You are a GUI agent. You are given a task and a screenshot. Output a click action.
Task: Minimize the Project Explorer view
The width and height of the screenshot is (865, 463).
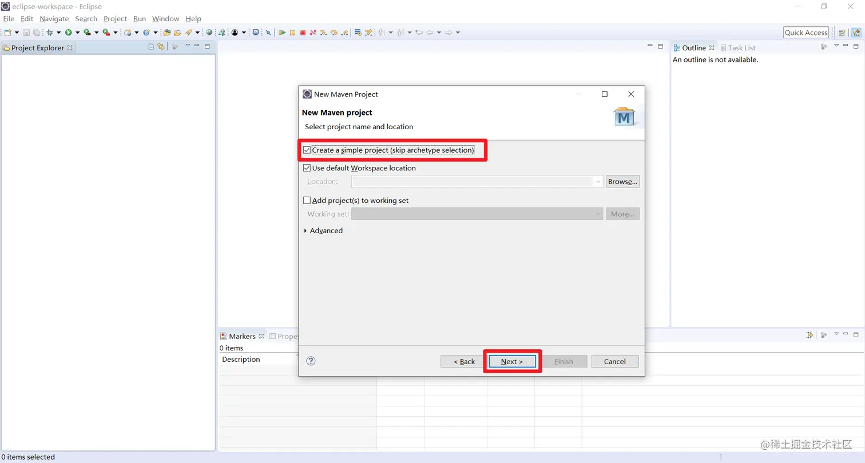click(197, 45)
